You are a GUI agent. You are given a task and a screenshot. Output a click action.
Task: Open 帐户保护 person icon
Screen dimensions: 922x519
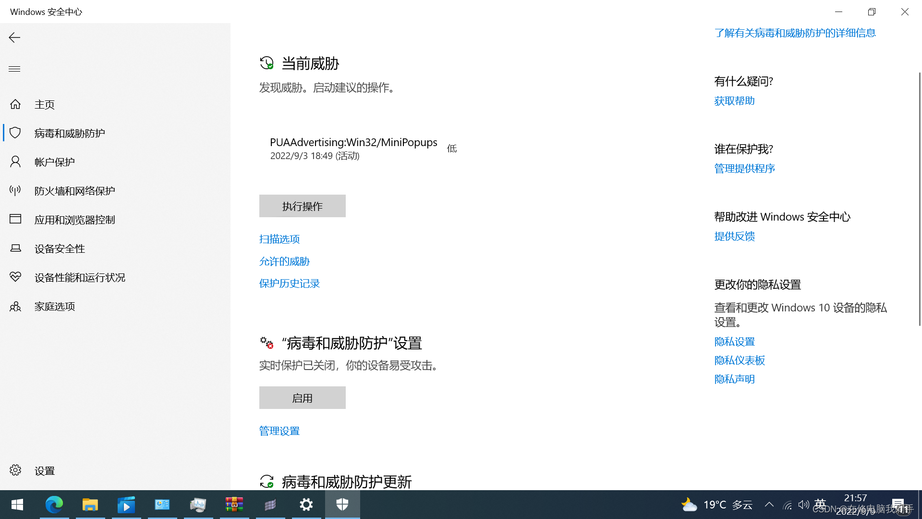click(x=15, y=162)
